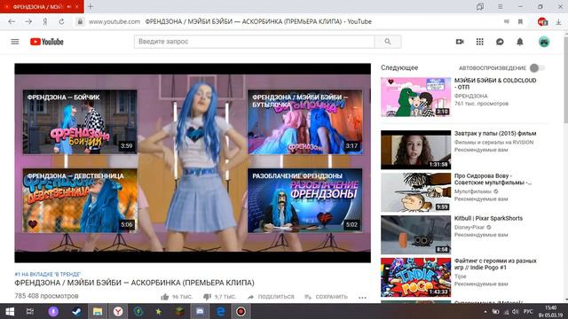Open Microsoft Edge from the taskbar
The image size is (568, 319).
pyautogui.click(x=221, y=311)
